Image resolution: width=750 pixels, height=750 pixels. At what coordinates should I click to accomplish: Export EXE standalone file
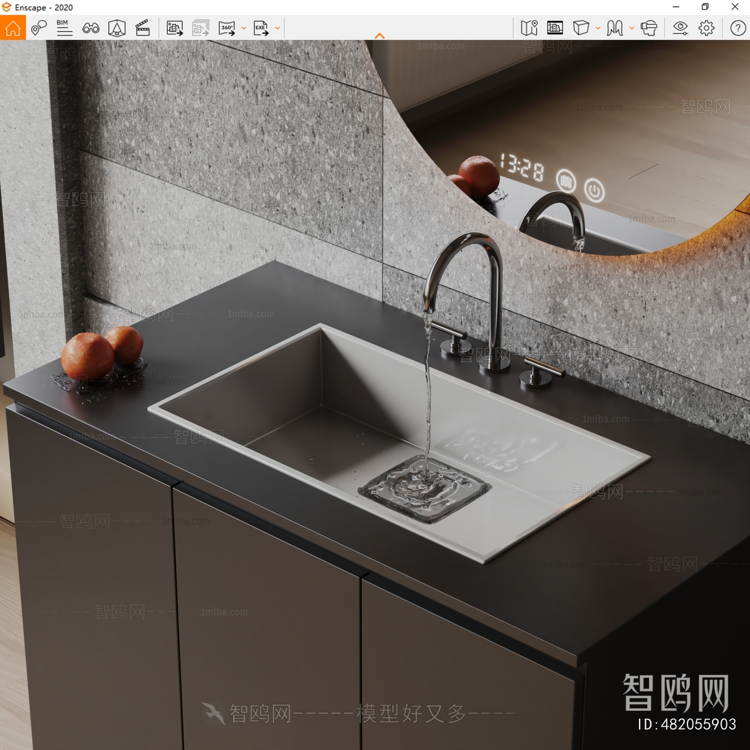click(261, 28)
